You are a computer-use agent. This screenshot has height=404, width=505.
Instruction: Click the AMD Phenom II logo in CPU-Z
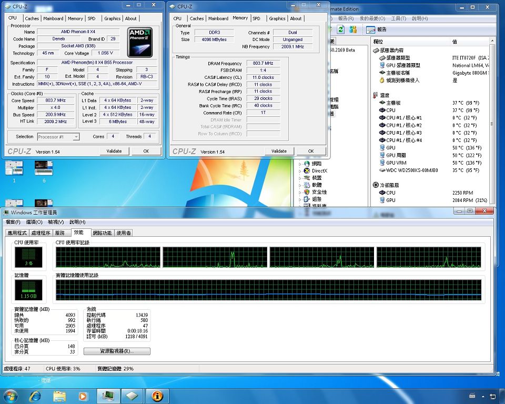140,42
